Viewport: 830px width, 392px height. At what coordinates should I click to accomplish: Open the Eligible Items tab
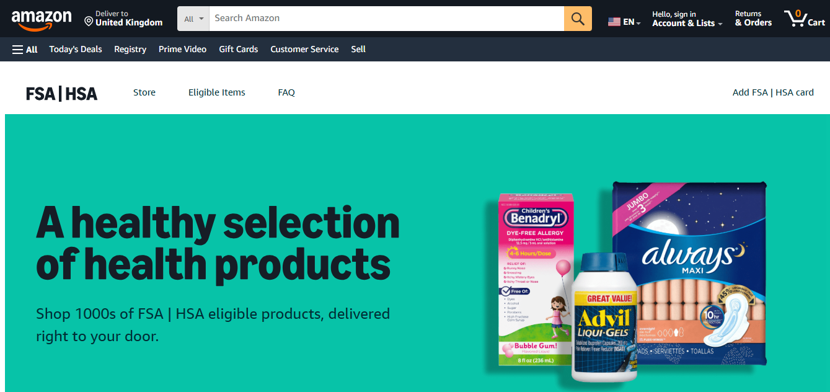point(217,92)
